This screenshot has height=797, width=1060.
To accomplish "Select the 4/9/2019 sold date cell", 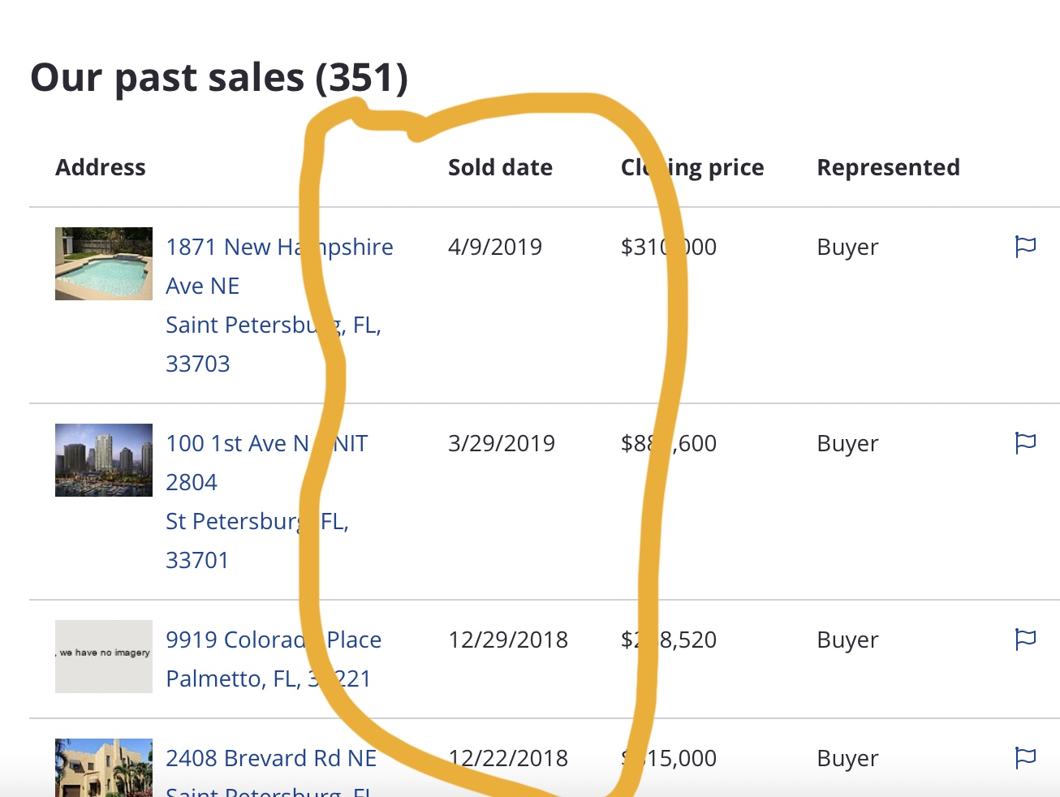I will point(495,248).
